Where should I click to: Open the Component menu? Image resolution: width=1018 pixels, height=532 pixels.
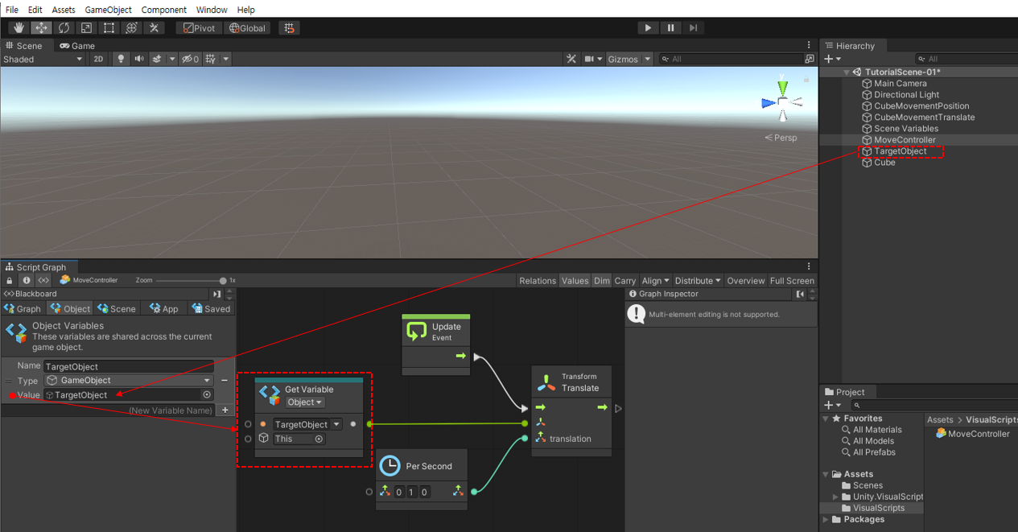tap(164, 10)
